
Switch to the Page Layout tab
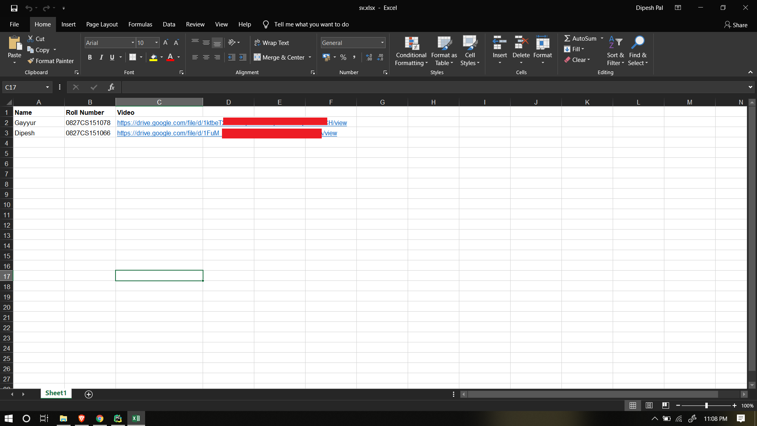click(x=102, y=24)
